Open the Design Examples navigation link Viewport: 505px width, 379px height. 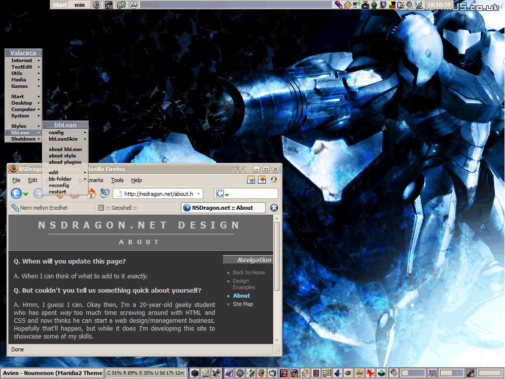click(244, 284)
